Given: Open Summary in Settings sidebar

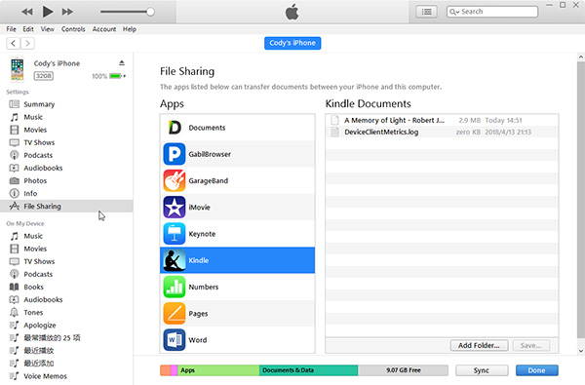Looking at the screenshot, I should point(39,104).
